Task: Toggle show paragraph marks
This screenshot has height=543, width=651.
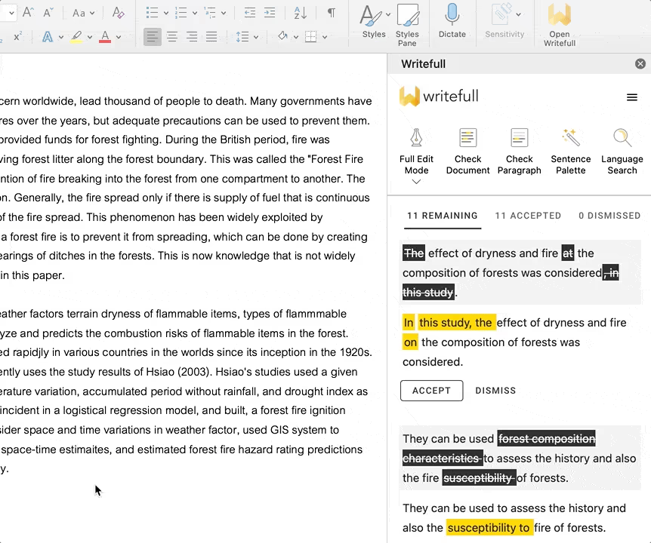Action: (331, 13)
